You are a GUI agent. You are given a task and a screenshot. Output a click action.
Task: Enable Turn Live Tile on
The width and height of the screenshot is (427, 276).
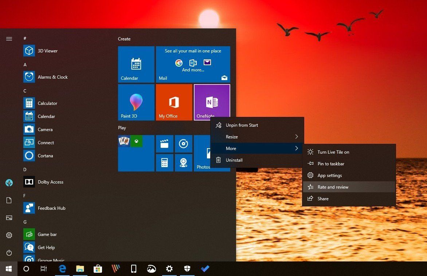click(x=333, y=152)
